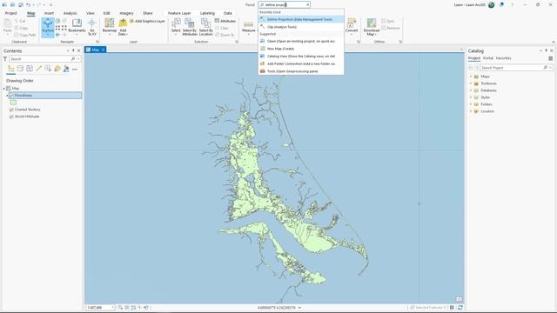Image resolution: width=557 pixels, height=313 pixels.
Task: Select the Explore navigation tool
Action: 48,27
